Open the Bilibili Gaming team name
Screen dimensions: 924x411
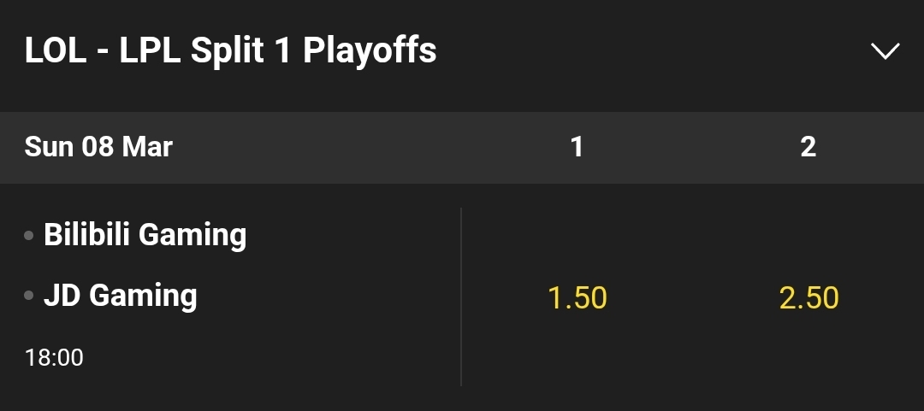click(x=145, y=234)
